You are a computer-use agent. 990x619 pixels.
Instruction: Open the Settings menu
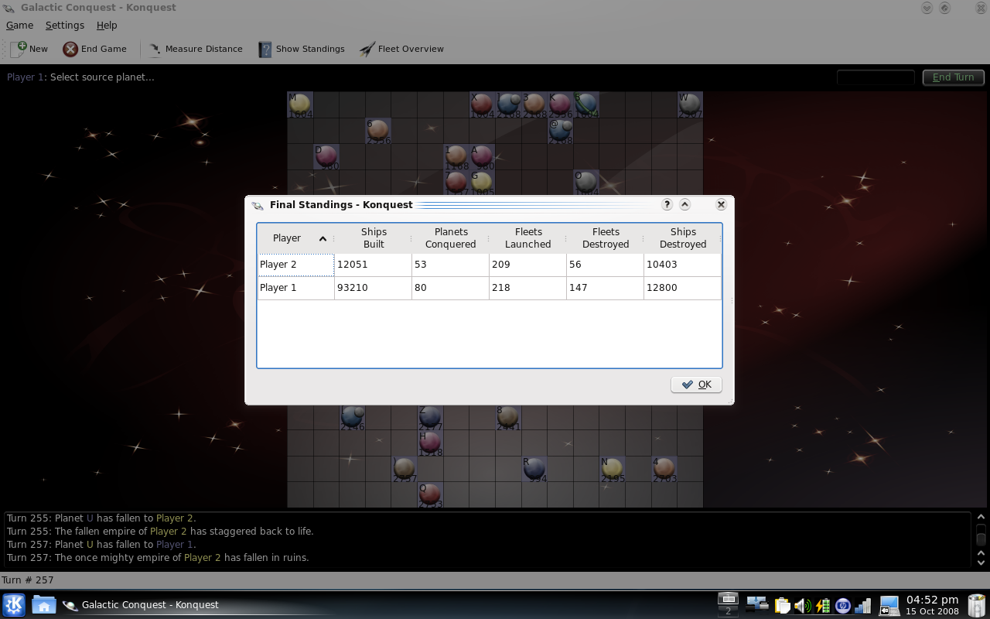point(65,26)
